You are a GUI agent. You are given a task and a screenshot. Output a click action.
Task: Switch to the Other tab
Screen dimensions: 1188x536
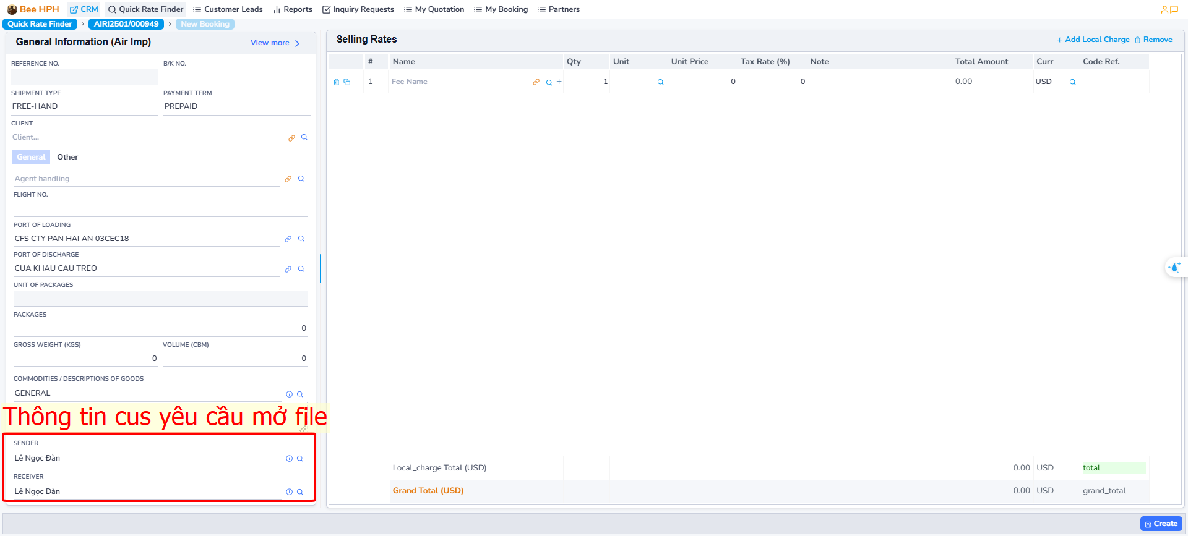[67, 157]
